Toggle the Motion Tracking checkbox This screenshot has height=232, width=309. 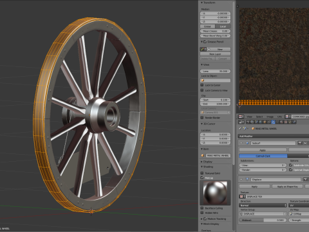click(205, 218)
